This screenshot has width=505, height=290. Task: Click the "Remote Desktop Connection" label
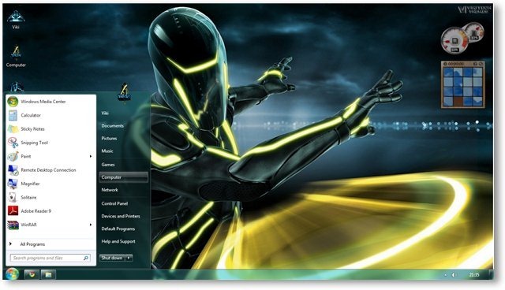(48, 169)
